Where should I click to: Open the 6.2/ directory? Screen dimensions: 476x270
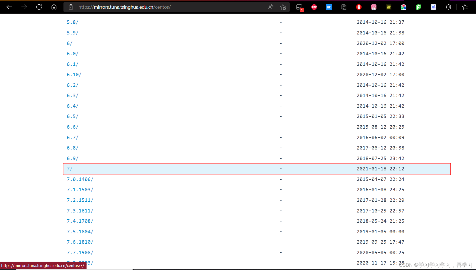click(x=72, y=85)
